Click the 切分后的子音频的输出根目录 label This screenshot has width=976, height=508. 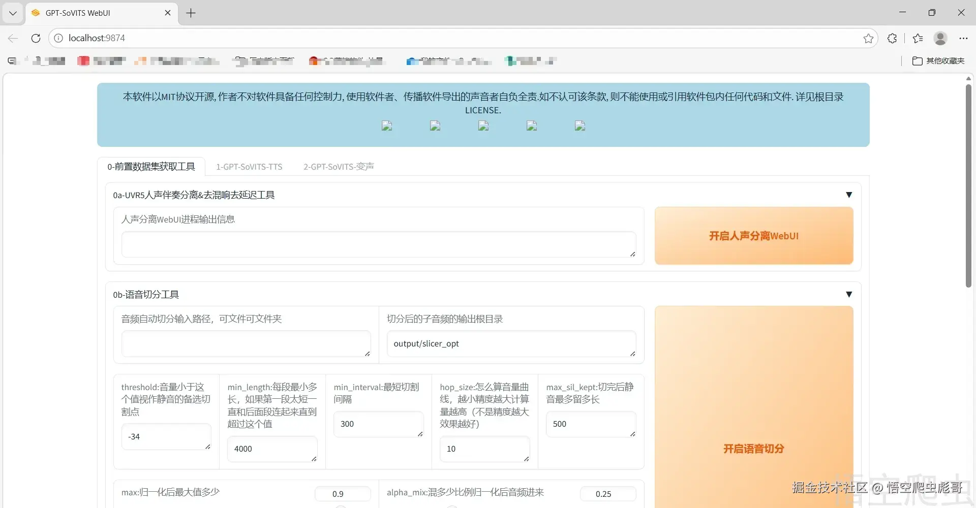[445, 319]
